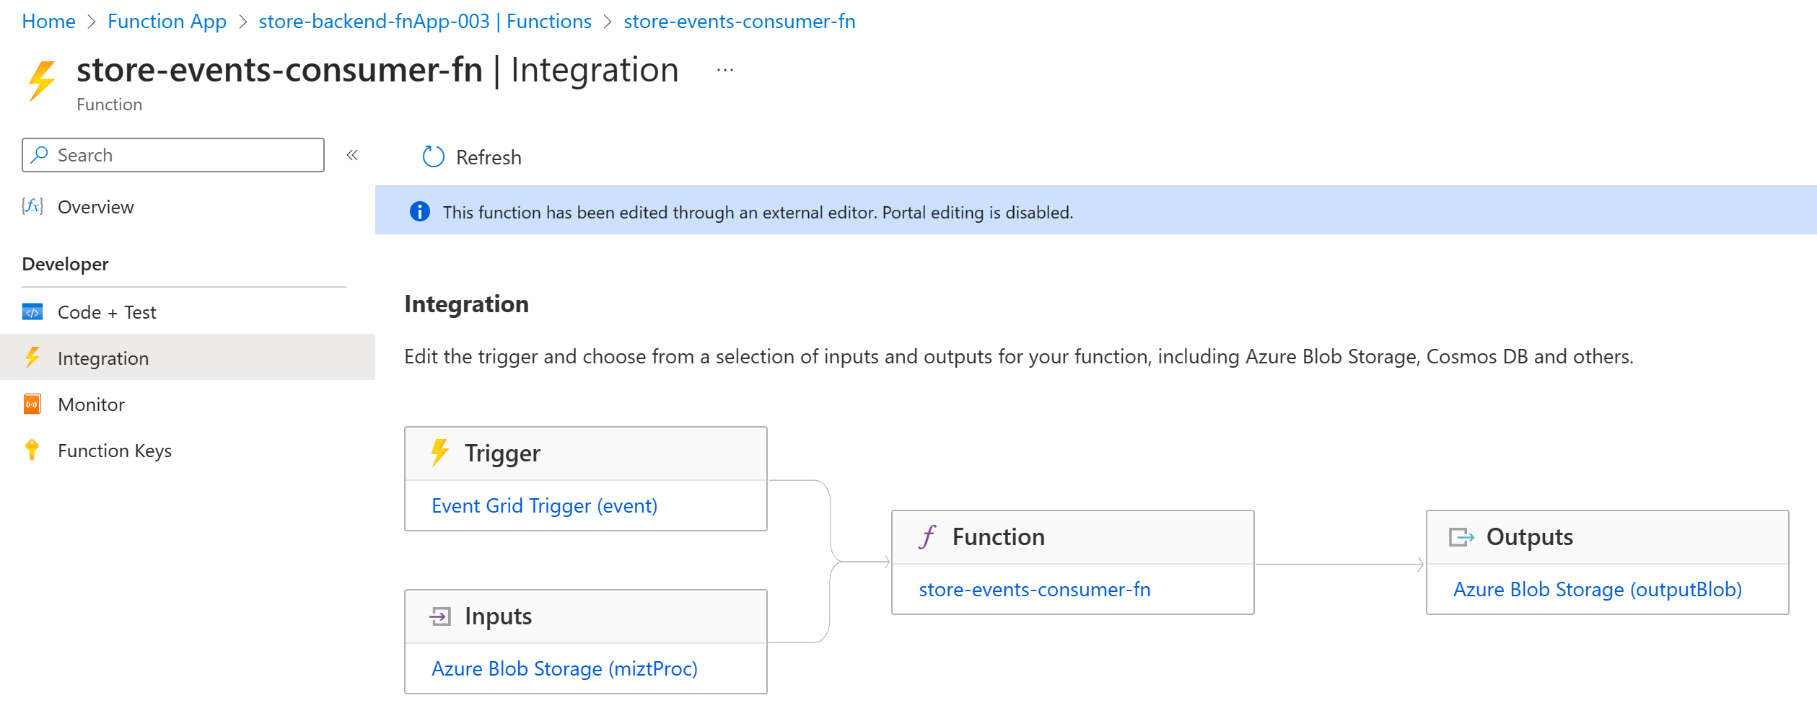
Task: Click the Outputs arrow icon
Action: (1461, 537)
